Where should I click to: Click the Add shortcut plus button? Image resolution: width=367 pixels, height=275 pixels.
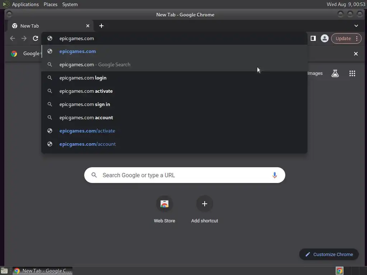[205, 204]
